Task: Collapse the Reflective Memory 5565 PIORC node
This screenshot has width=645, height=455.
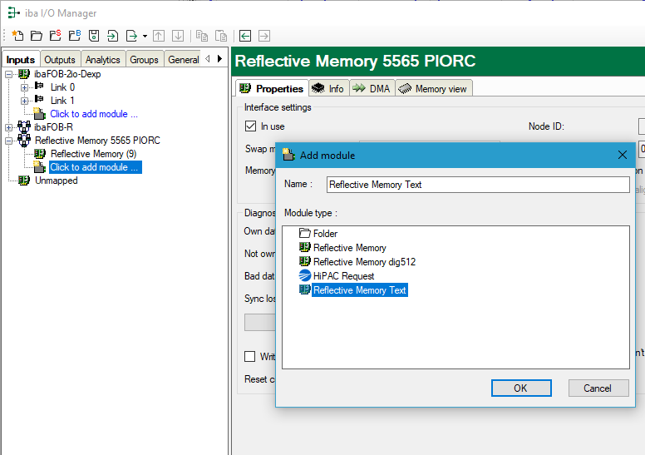Action: 9,141
